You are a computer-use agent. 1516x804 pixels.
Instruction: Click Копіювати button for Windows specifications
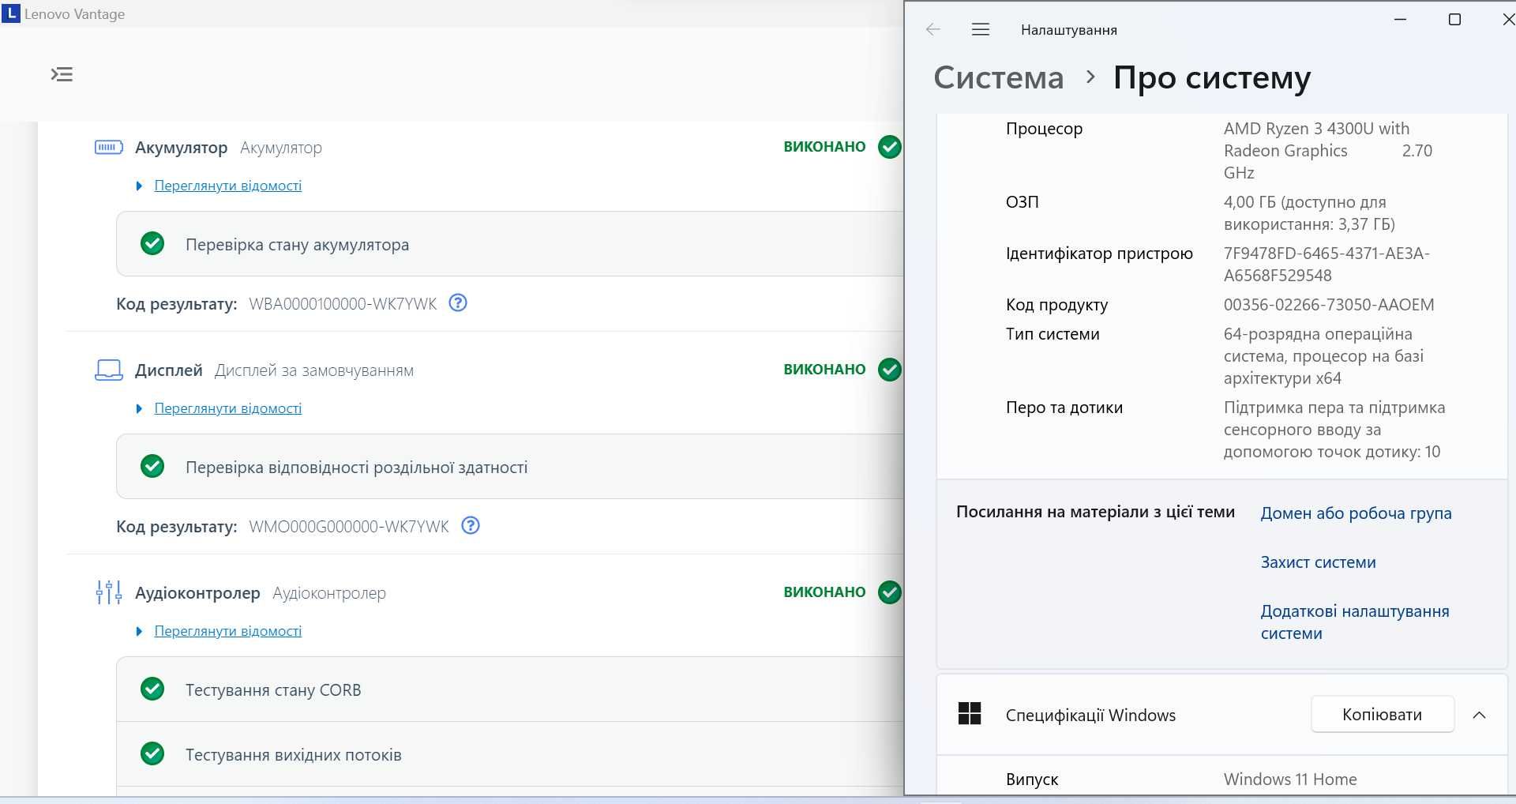[x=1382, y=714]
